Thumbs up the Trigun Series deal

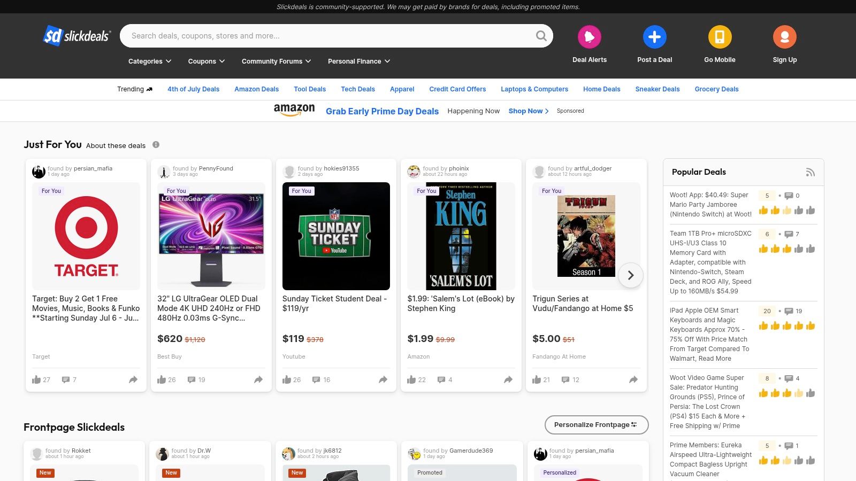click(x=537, y=379)
